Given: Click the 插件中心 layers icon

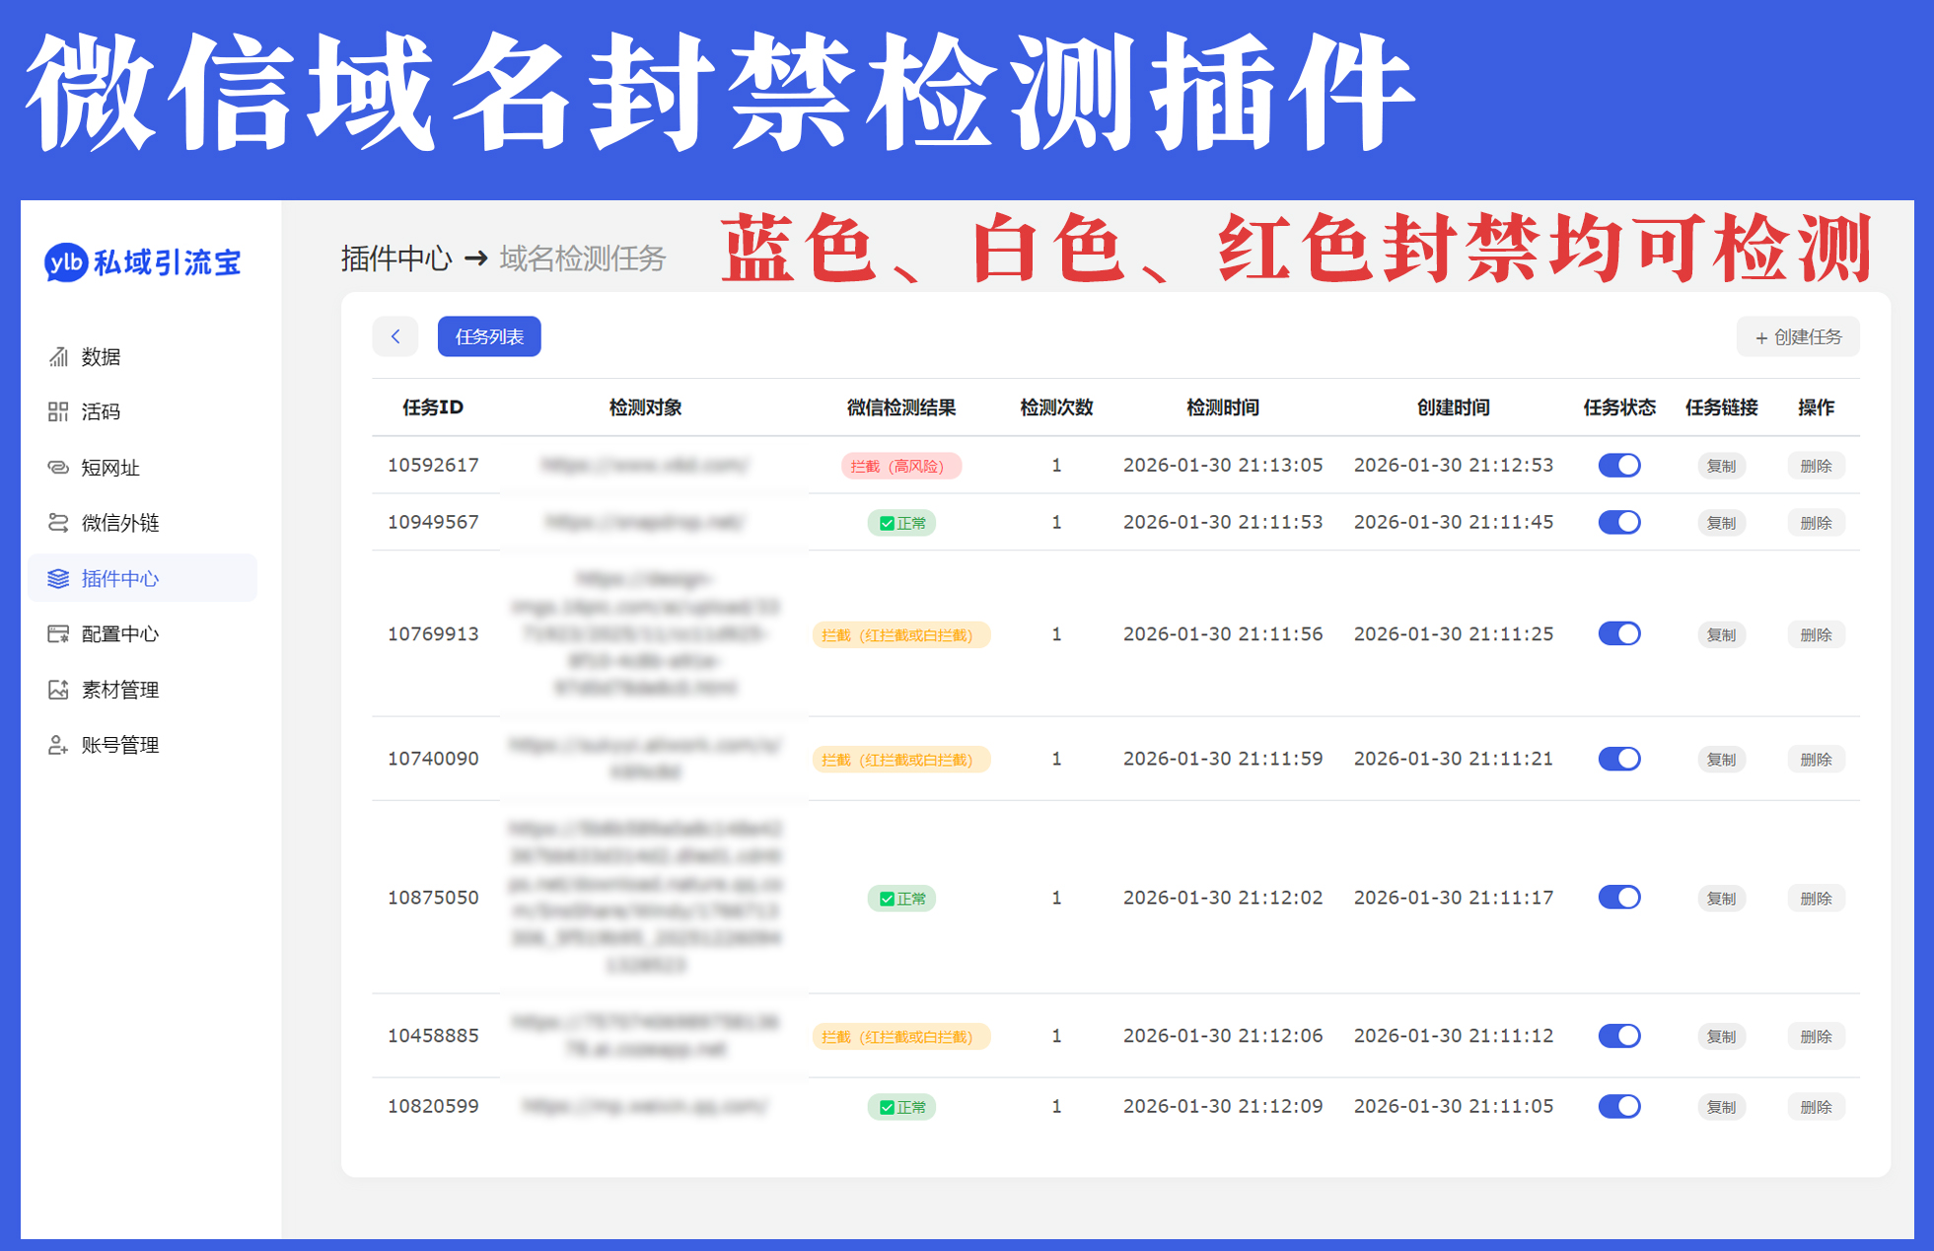Looking at the screenshot, I should point(58,579).
